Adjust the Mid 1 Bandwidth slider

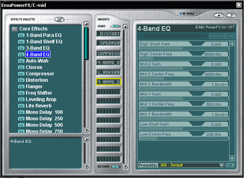point(184,119)
